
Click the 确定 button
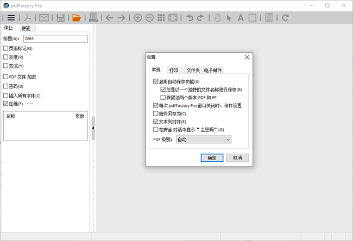click(x=212, y=158)
